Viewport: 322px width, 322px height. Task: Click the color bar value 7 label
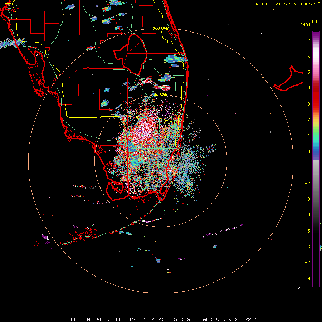(309, 40)
